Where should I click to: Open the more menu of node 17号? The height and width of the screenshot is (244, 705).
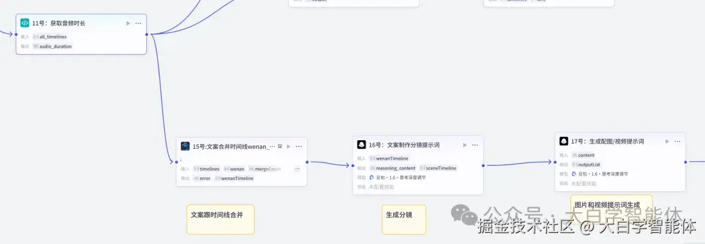coord(677,142)
